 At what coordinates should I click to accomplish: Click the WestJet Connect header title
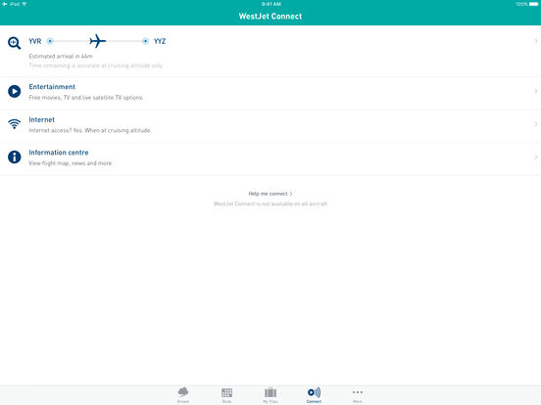coord(270,17)
